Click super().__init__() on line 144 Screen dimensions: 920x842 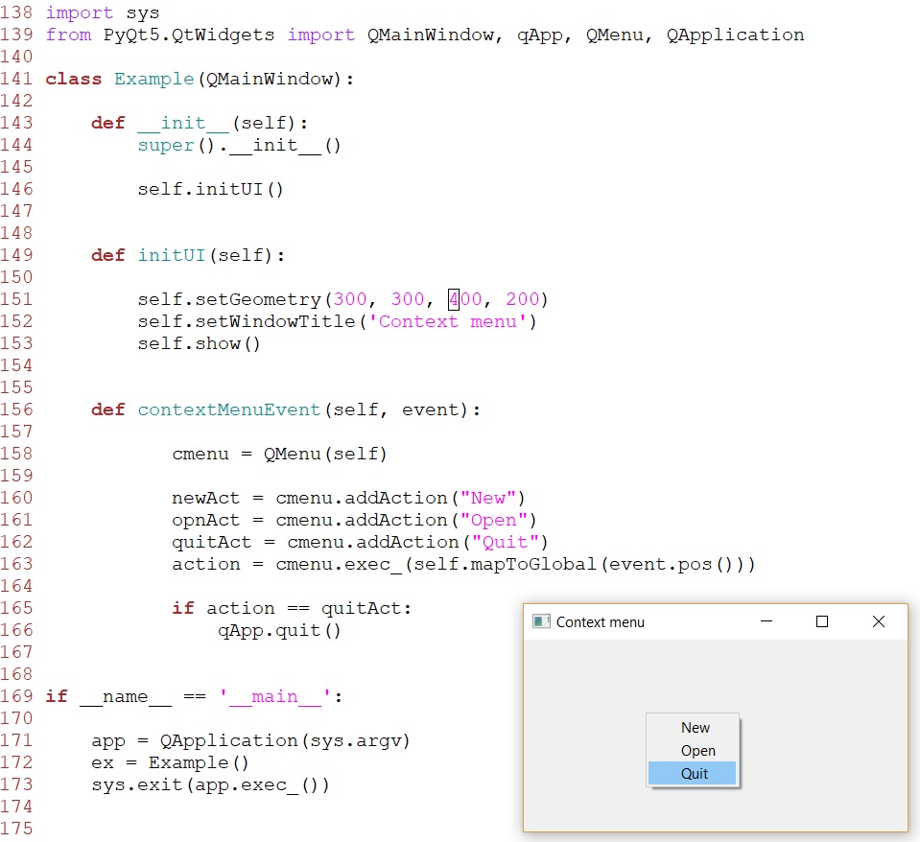pyautogui.click(x=240, y=146)
